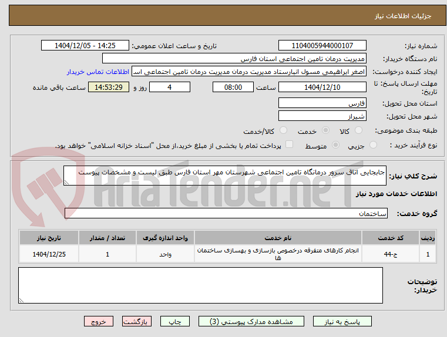The image size is (447, 337).
Task: Click the deadline date field 1404/12/10
Action: [x=322, y=87]
